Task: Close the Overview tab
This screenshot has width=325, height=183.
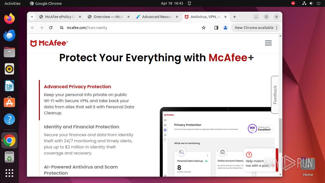Action: click(x=128, y=17)
